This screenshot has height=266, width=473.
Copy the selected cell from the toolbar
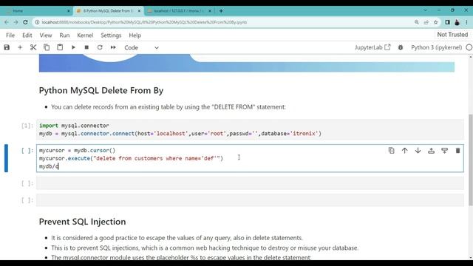pyautogui.click(x=47, y=47)
